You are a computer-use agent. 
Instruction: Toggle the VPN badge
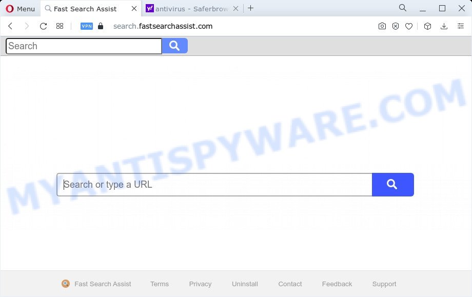click(87, 26)
